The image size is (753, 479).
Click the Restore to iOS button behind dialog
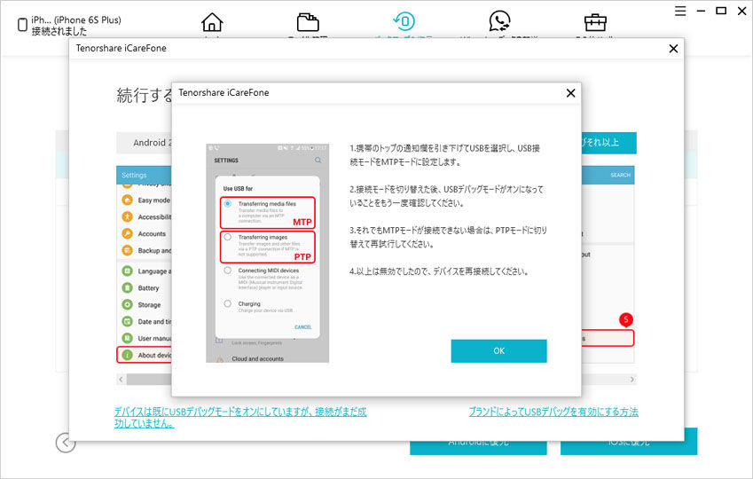pyautogui.click(x=629, y=448)
